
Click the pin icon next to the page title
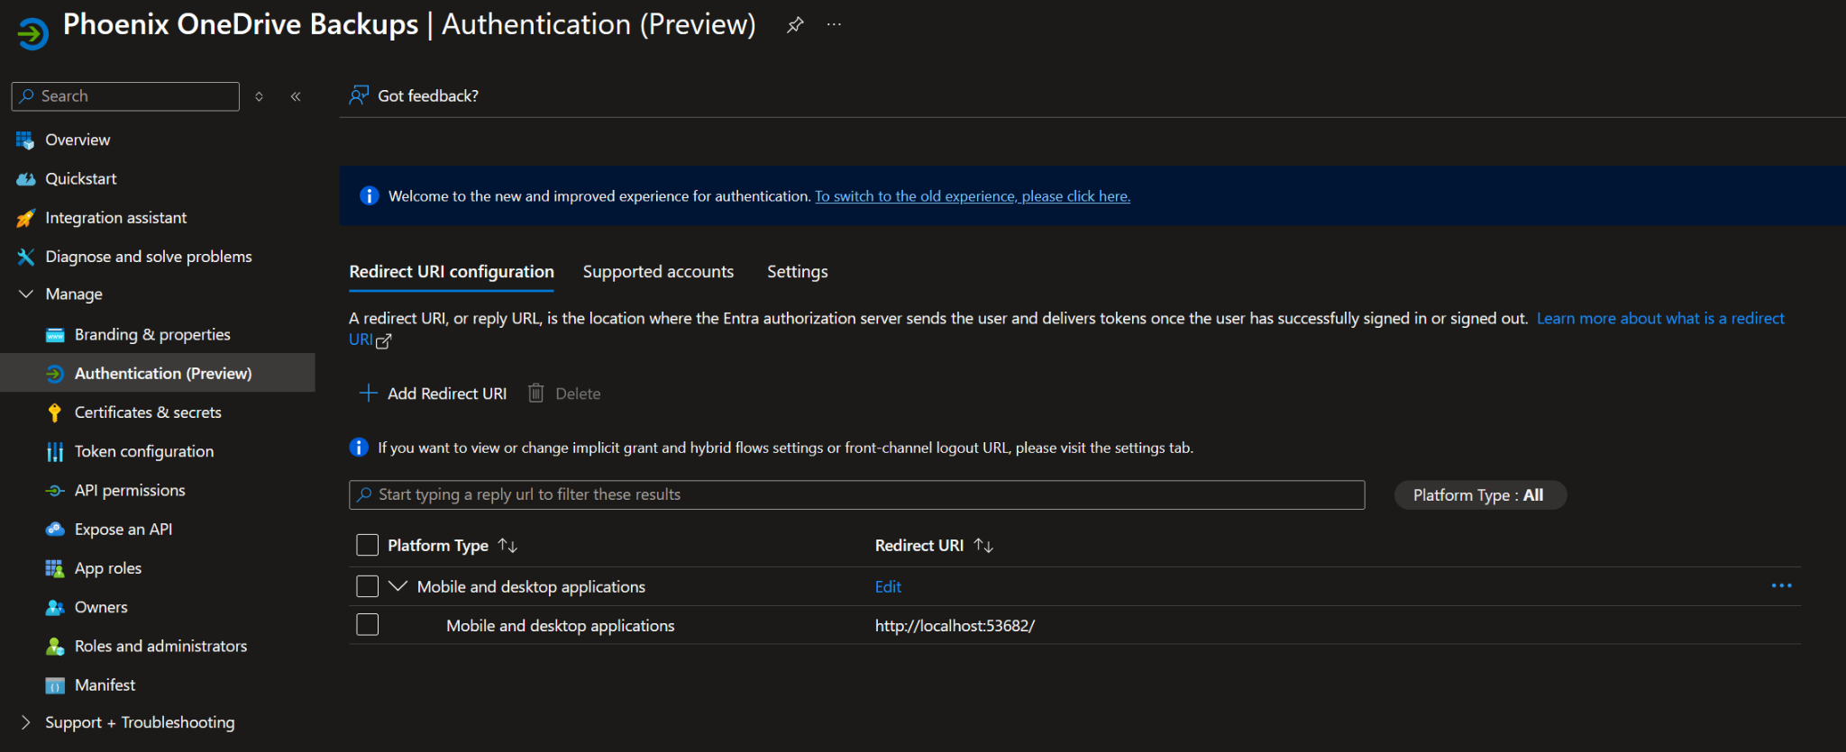point(795,25)
